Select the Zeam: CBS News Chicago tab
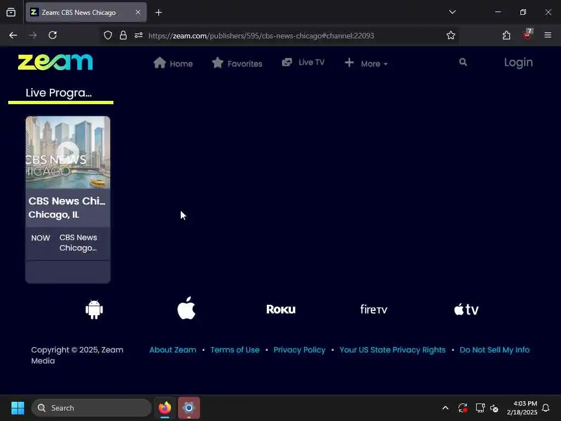The height and width of the screenshot is (421, 561). 86,12
